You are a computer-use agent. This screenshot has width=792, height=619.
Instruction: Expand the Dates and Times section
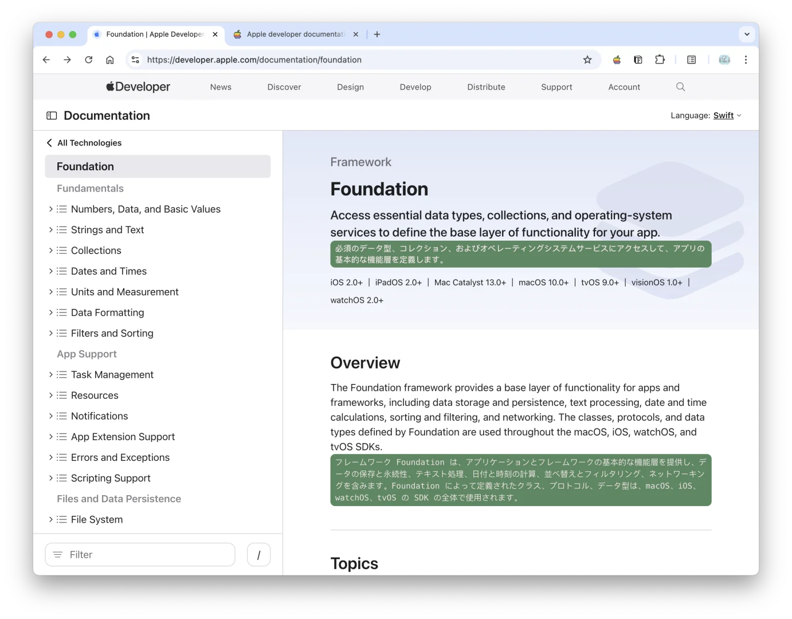click(50, 271)
